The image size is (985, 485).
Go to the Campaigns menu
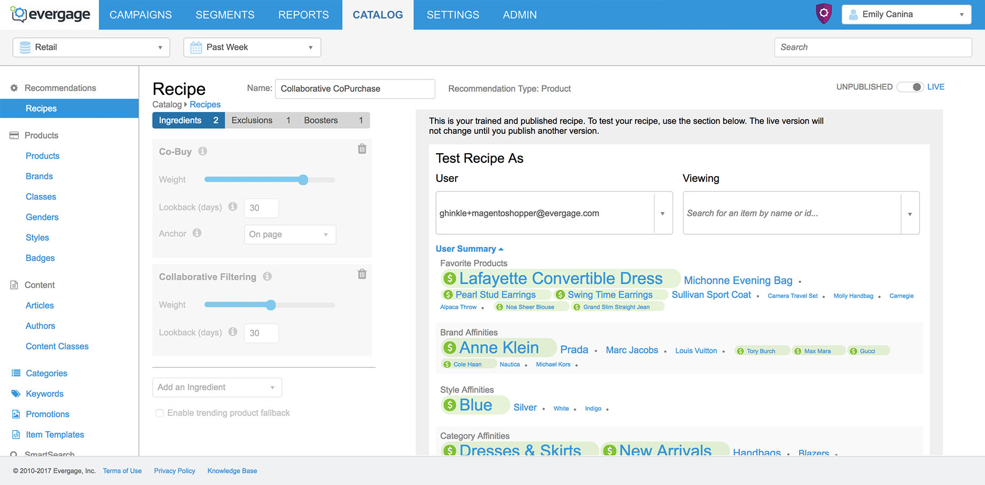pos(140,15)
